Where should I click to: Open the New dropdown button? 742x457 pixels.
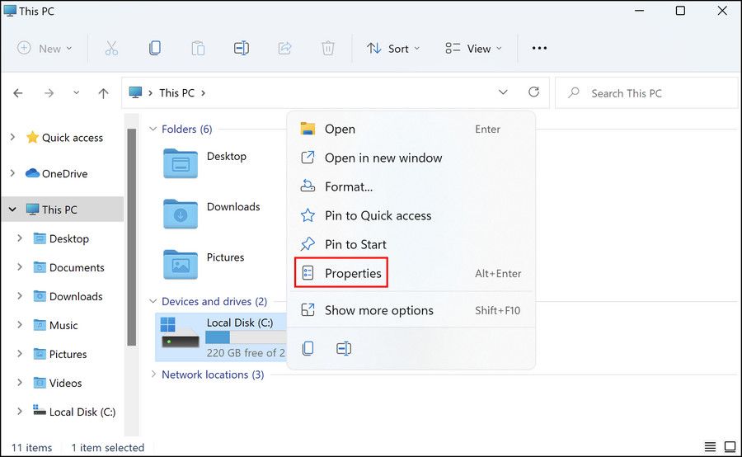pos(45,49)
